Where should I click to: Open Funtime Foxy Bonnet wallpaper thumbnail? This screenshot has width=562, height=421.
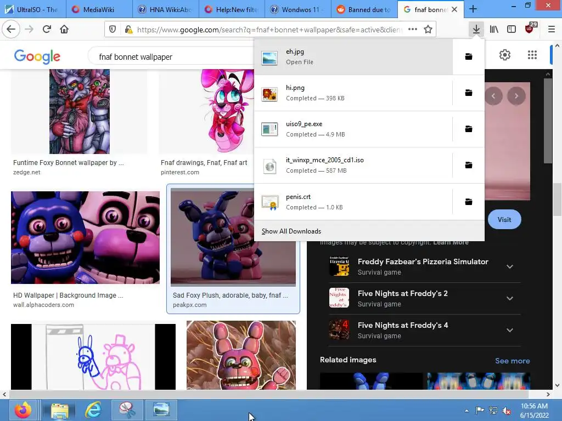[79, 111]
